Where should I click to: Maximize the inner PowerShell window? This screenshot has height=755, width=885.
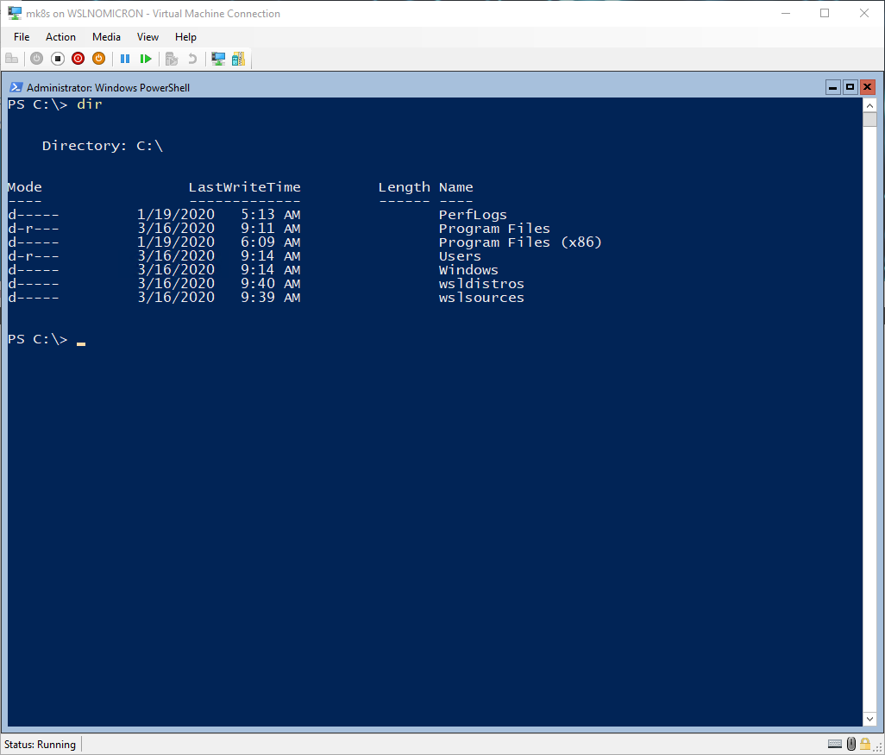850,87
